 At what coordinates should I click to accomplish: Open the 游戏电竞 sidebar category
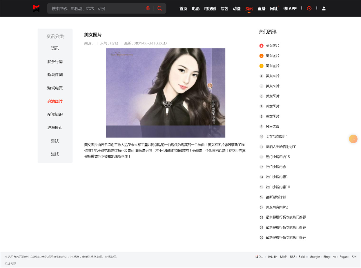coord(55,88)
